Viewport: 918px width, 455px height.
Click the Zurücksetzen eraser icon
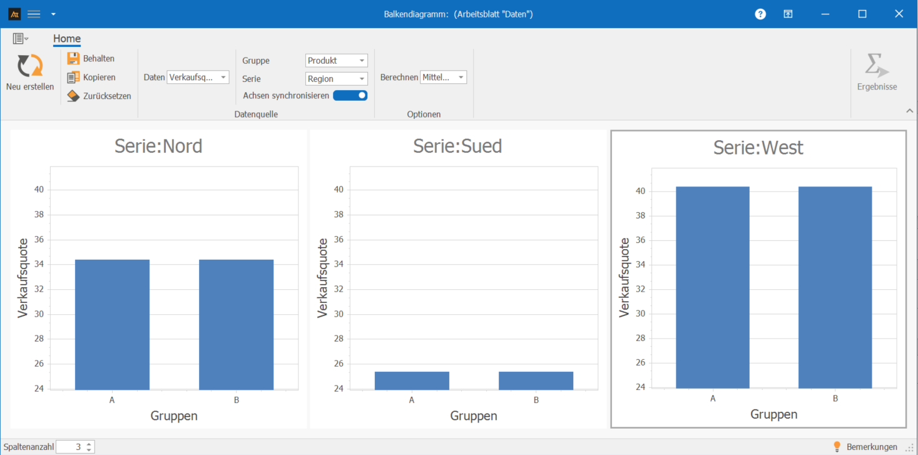(x=73, y=96)
